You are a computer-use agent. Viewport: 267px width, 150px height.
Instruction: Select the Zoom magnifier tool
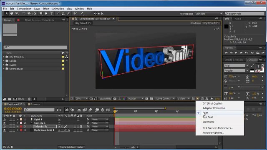coord(17,13)
